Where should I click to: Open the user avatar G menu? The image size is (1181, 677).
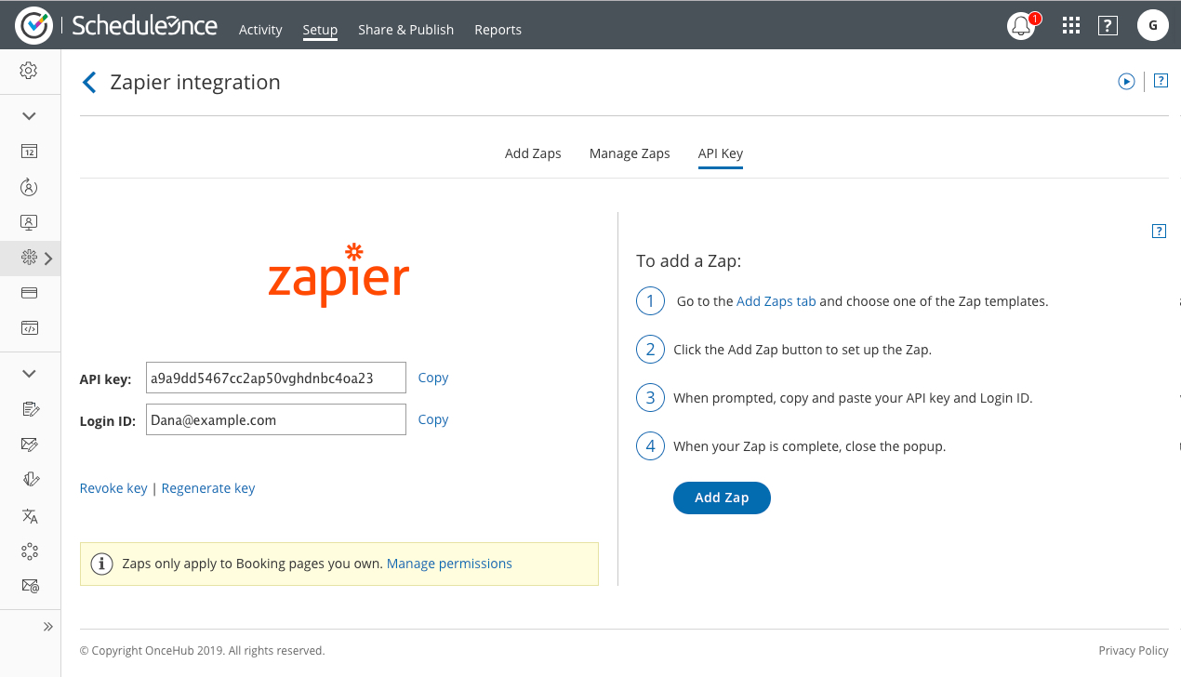coord(1152,25)
